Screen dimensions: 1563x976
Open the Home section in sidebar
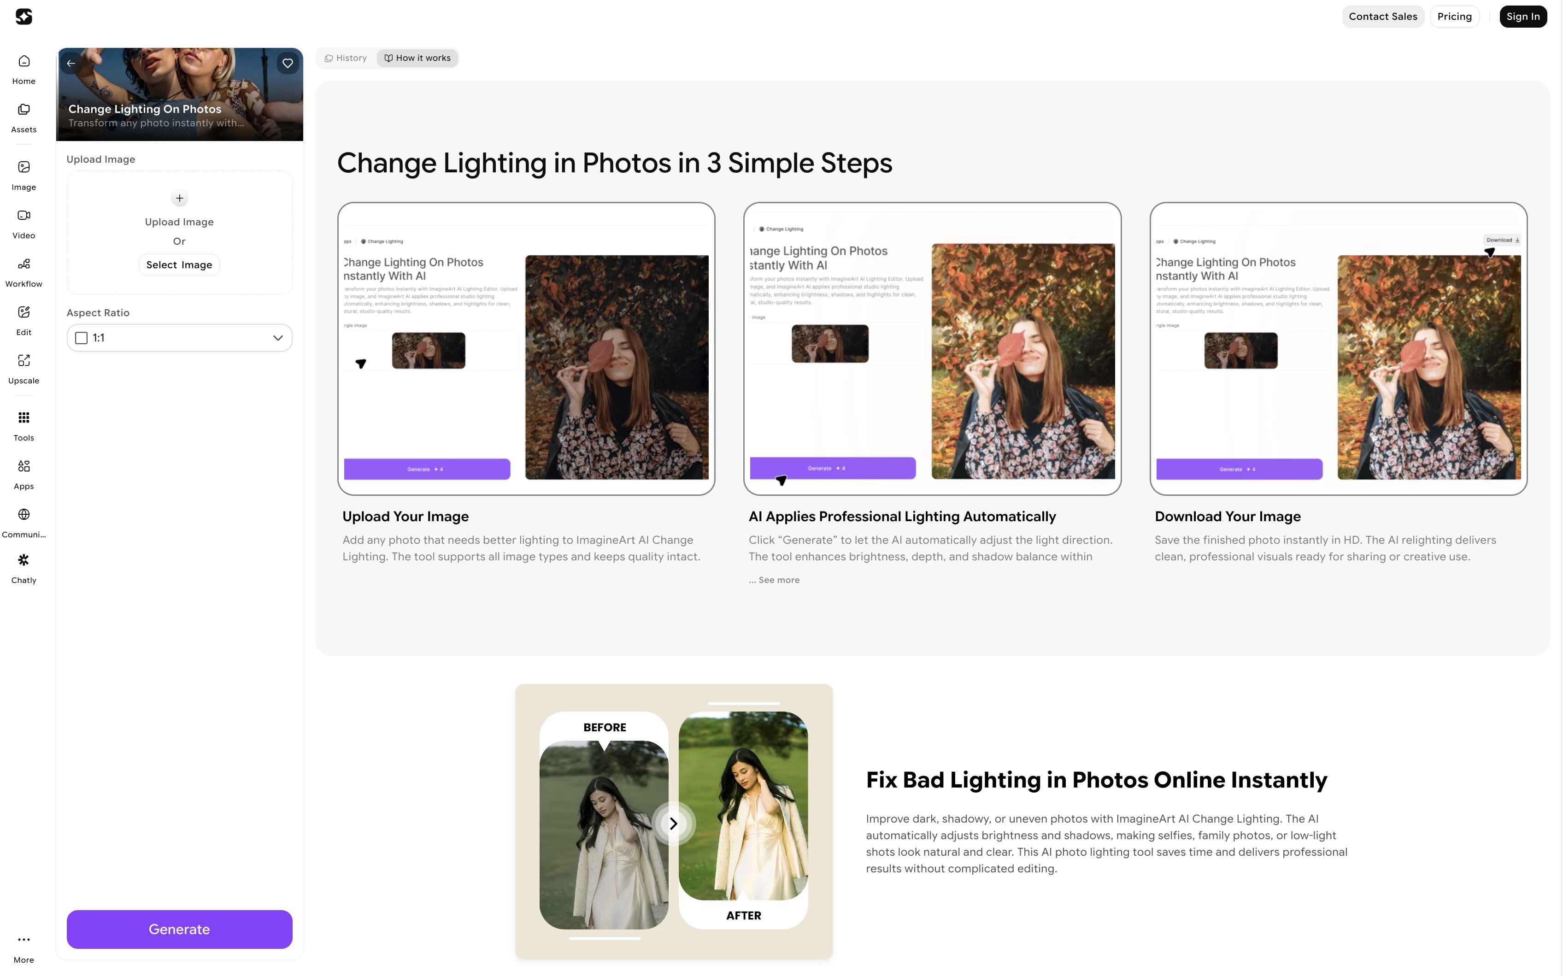[x=24, y=68]
